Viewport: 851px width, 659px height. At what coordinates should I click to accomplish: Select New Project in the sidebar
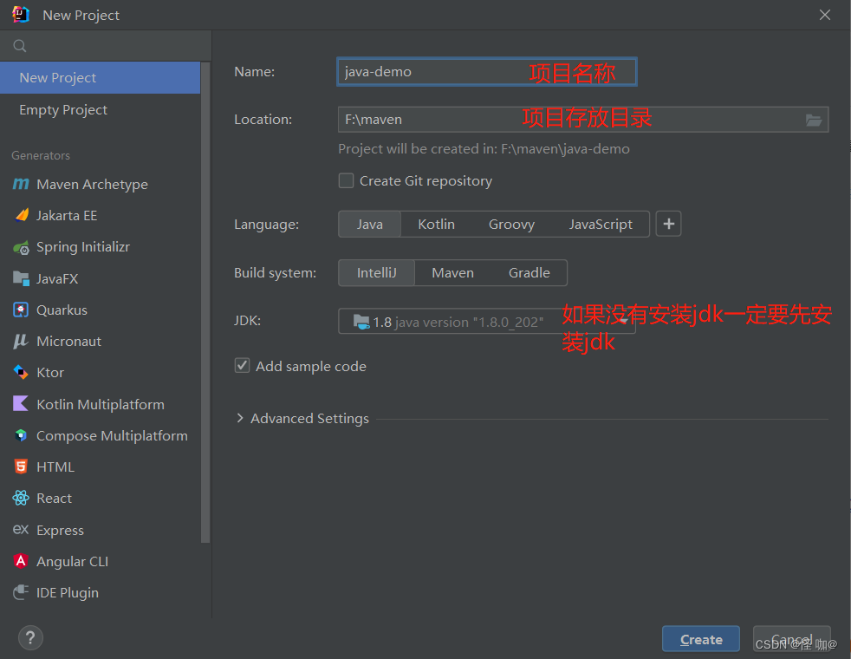(101, 78)
